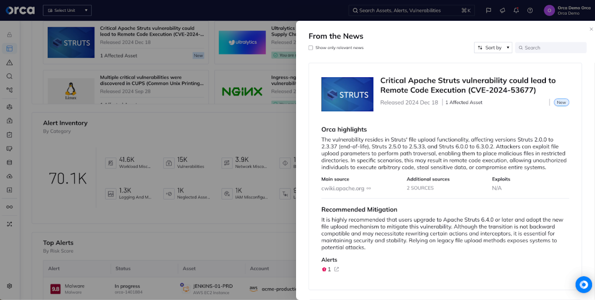The height and width of the screenshot is (300, 595).
Task: Open the edit note icon in sidebar
Action: click(x=9, y=149)
